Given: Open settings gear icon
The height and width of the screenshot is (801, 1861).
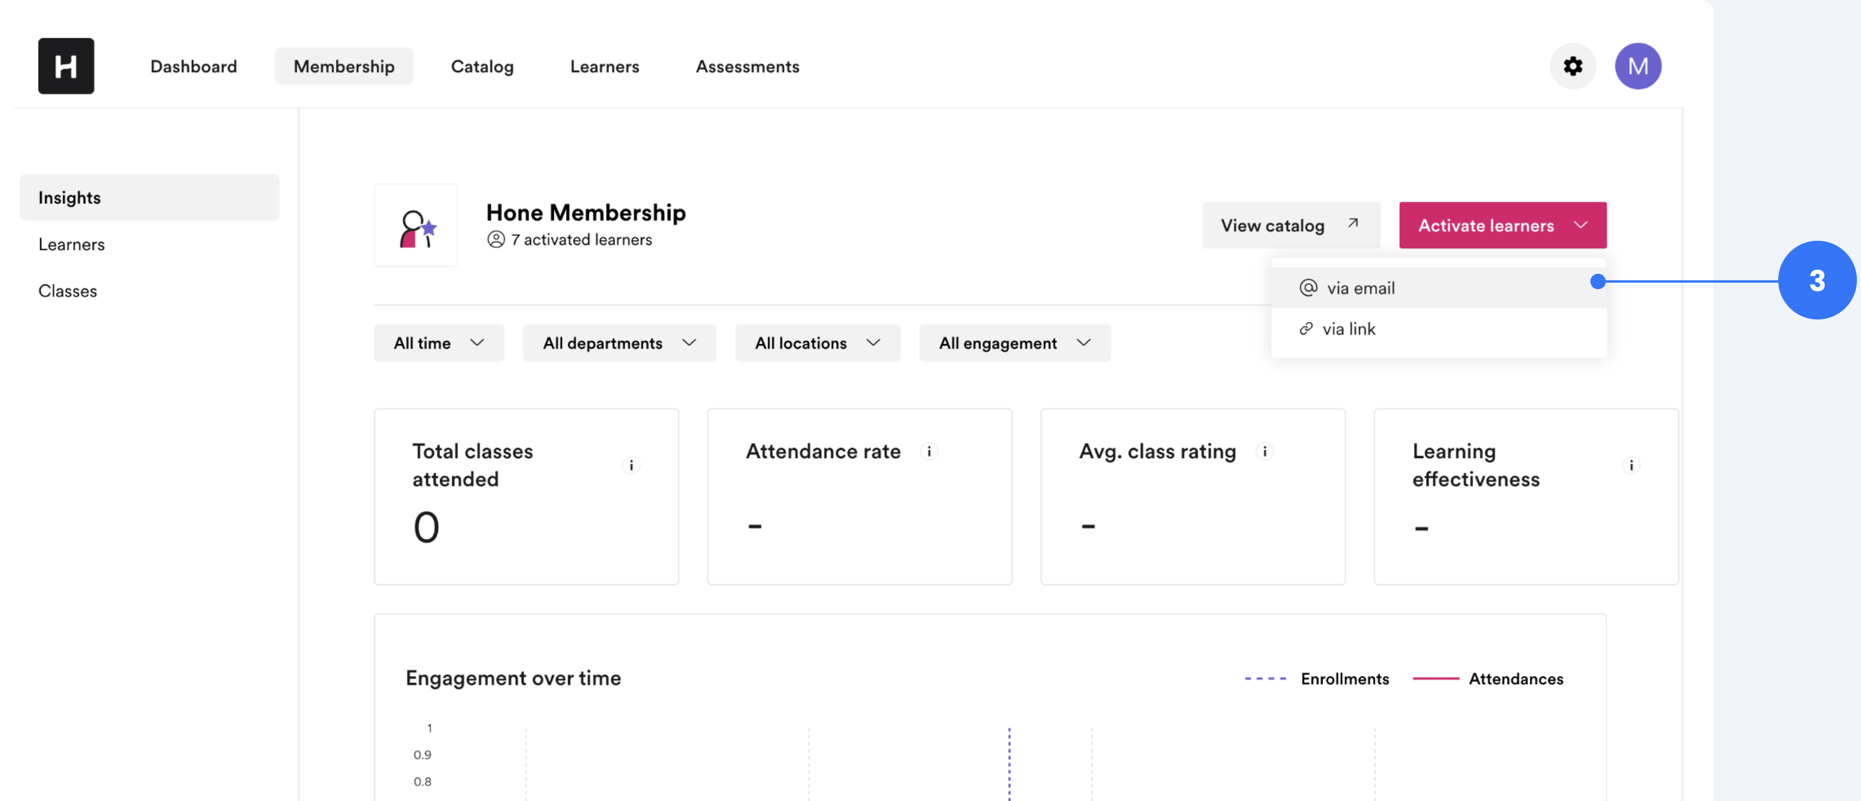Looking at the screenshot, I should (1573, 66).
